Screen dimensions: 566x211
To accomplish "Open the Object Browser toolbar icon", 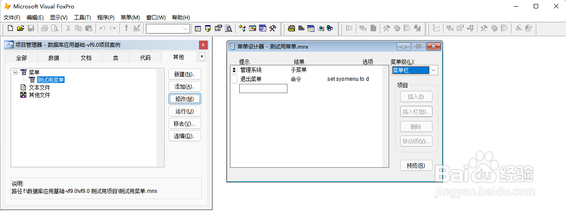I will (x=252, y=28).
